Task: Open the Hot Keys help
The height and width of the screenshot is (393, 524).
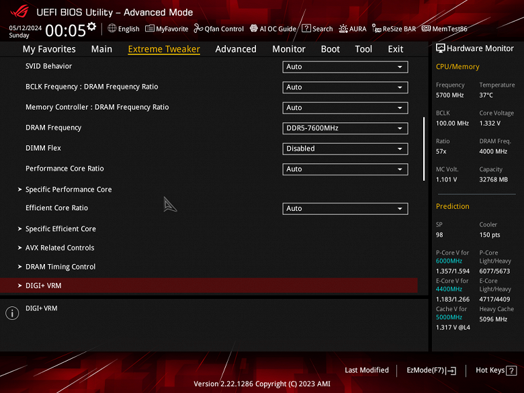Action: tap(496, 370)
